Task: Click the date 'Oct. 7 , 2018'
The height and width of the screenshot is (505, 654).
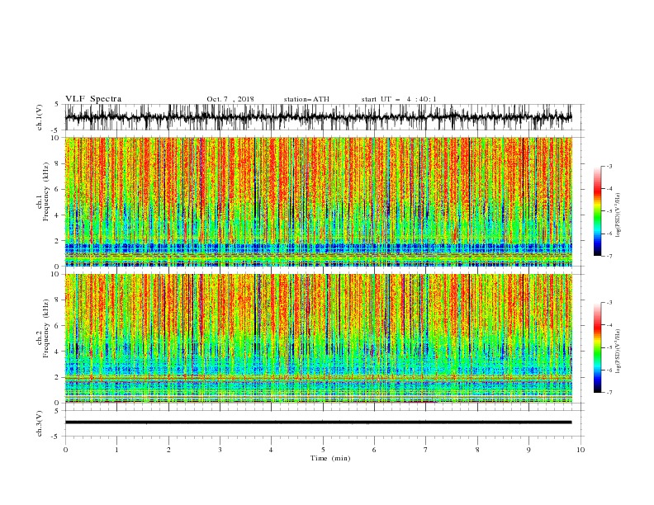Action: 230,99
